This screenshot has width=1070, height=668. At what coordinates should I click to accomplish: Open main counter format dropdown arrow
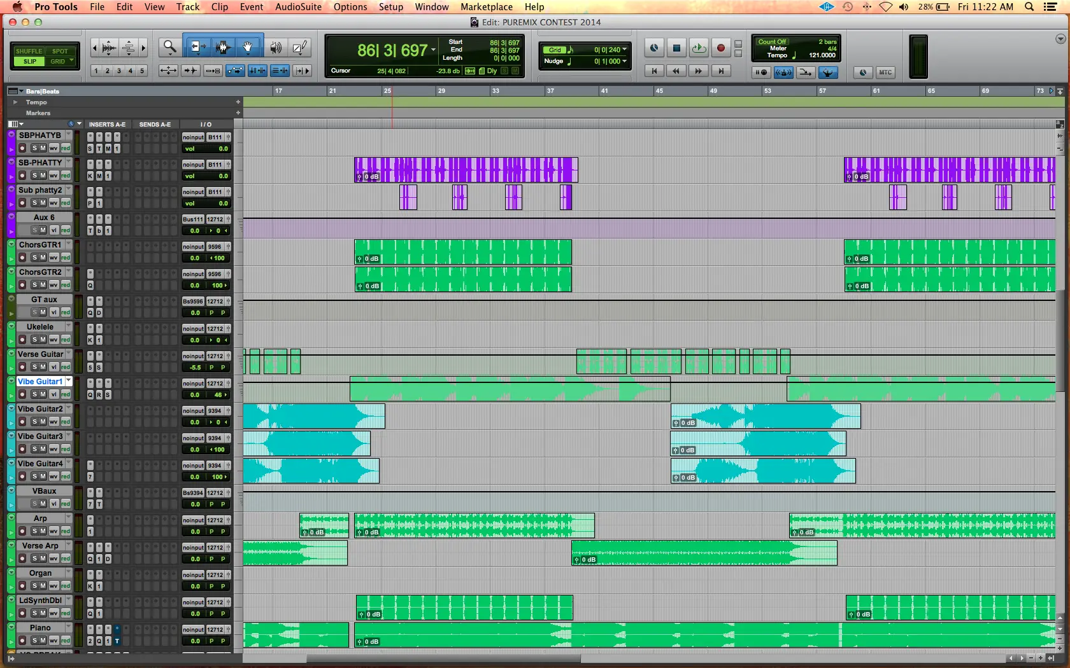click(x=433, y=50)
